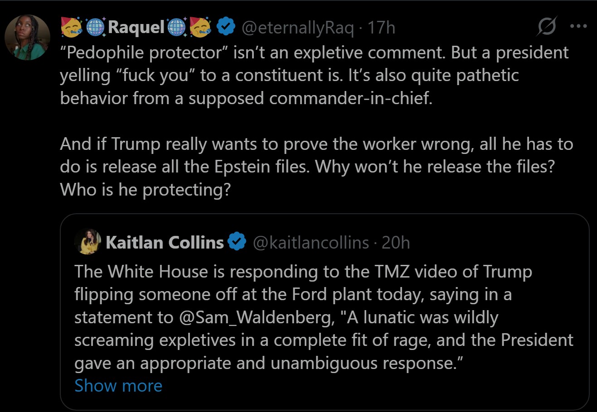
Task: Click the 20h quoted post timestamp
Action: tap(396, 243)
